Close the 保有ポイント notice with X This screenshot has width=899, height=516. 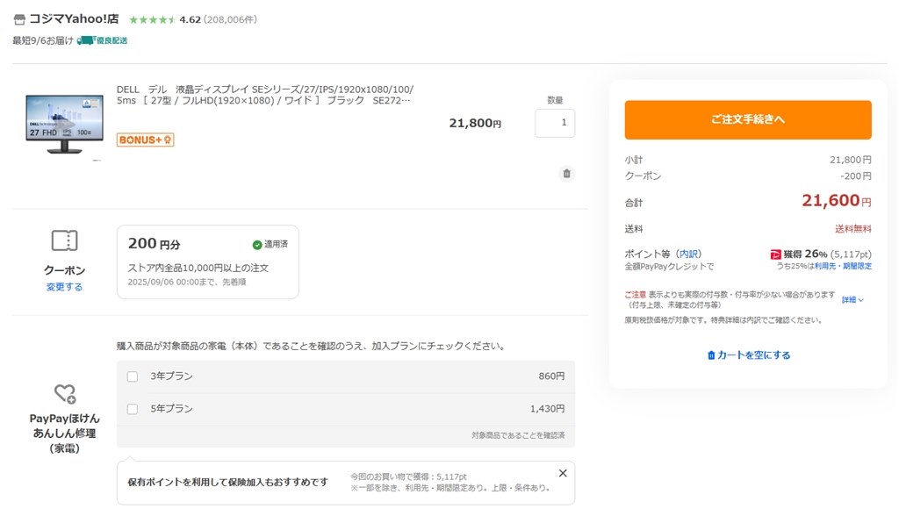(563, 473)
